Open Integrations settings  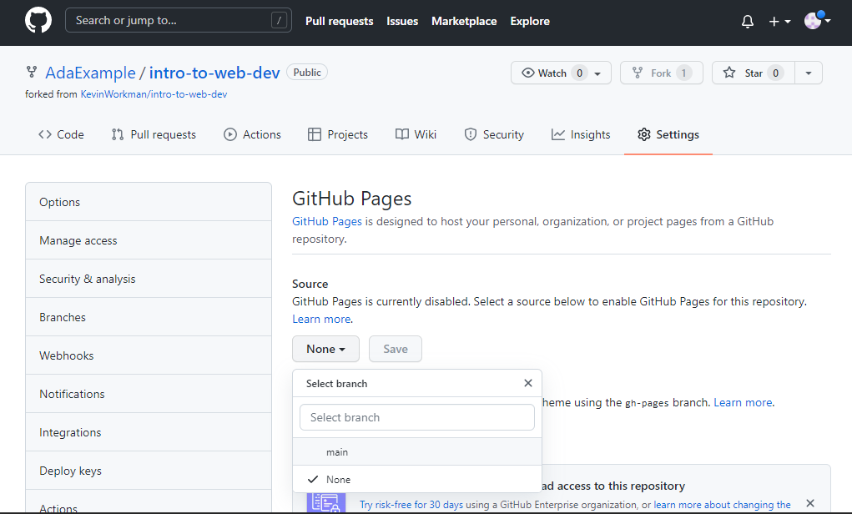click(149, 432)
